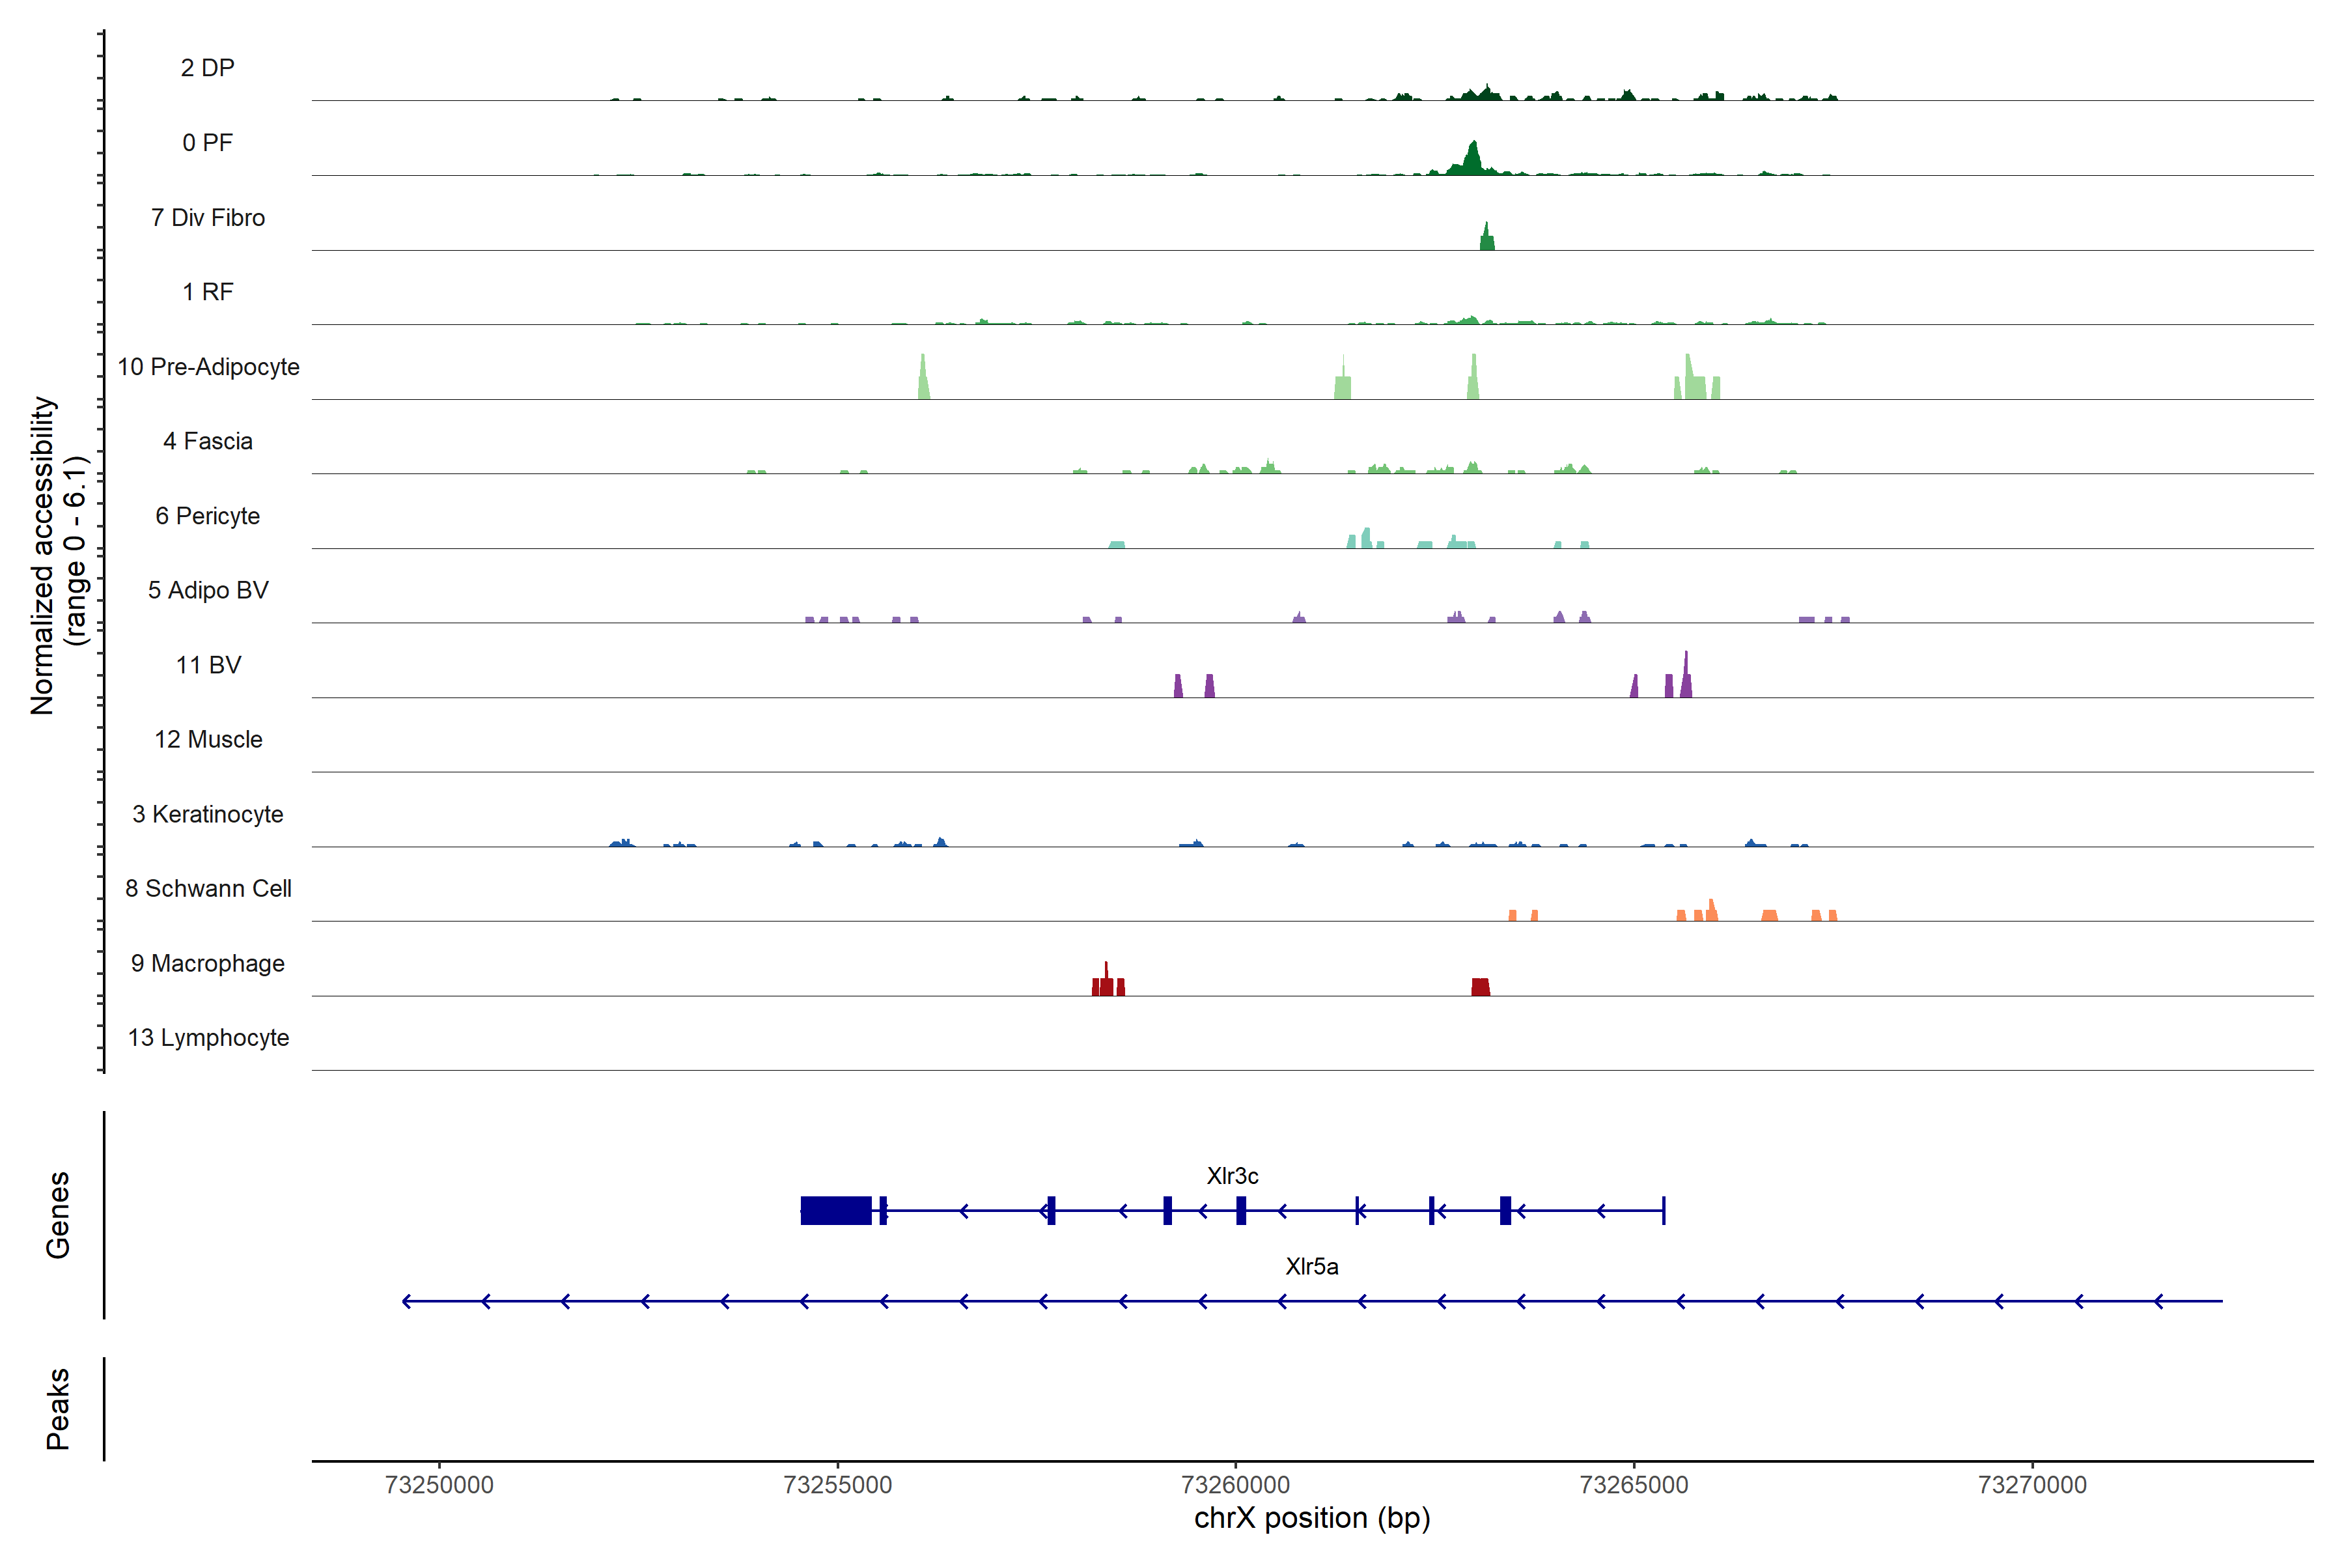Click the 2 DP track label
Viewport: 2344px width, 1563px height.
[207, 68]
